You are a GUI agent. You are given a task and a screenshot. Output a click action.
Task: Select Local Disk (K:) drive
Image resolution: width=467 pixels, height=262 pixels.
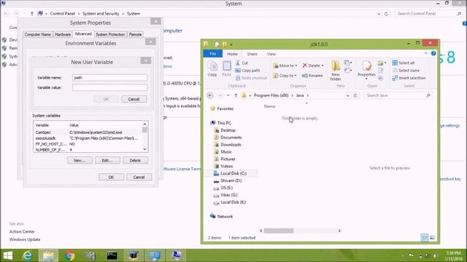(230, 202)
